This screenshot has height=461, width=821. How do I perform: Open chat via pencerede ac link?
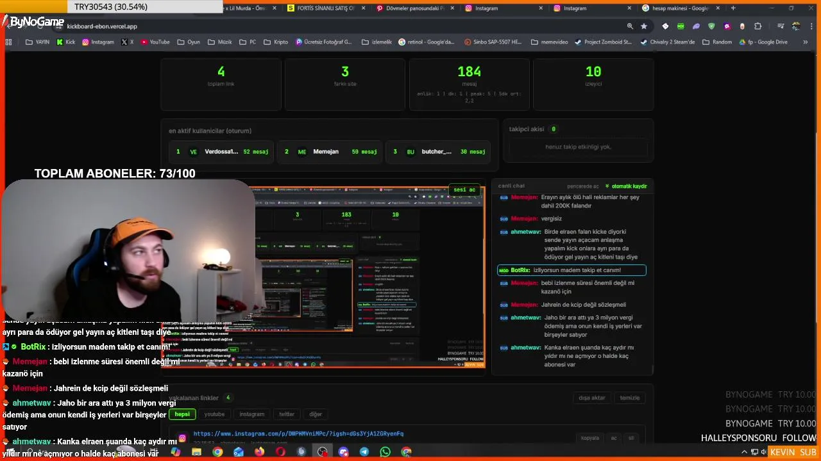pos(583,186)
